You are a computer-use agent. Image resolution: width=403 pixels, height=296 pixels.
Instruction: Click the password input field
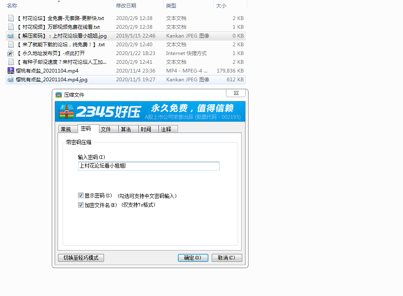(x=149, y=166)
